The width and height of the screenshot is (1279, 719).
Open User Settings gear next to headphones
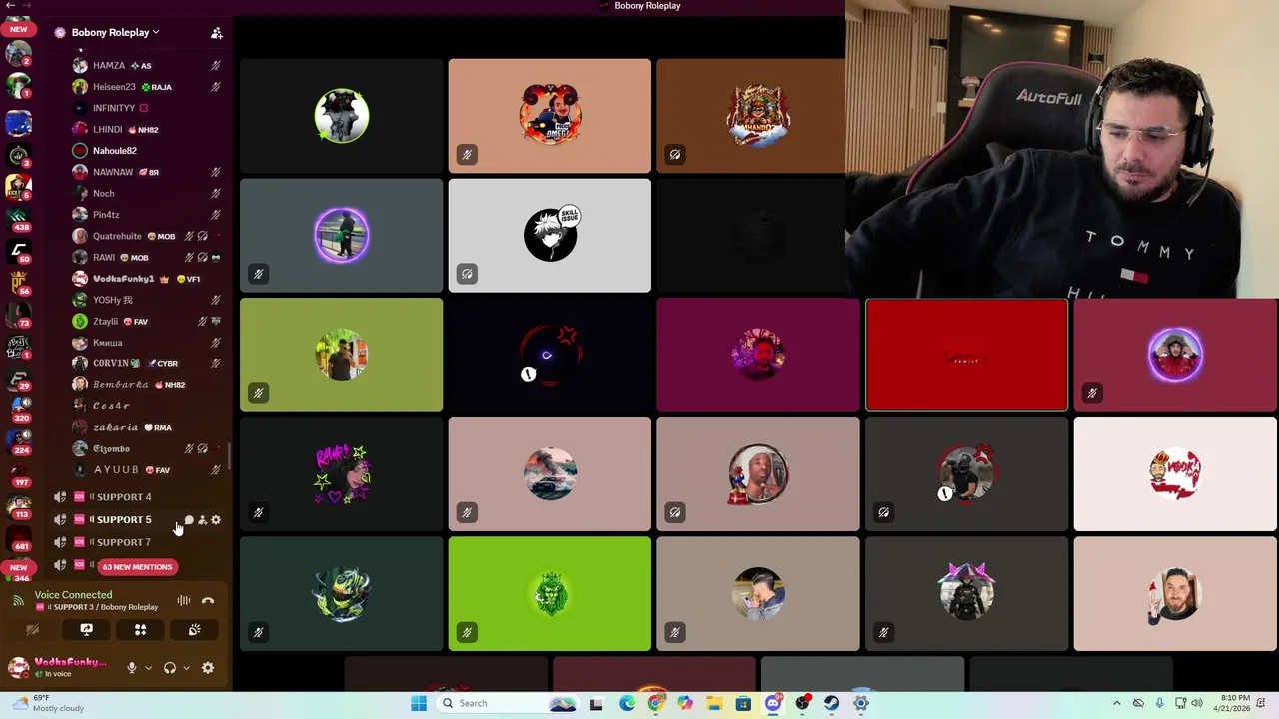(x=208, y=668)
